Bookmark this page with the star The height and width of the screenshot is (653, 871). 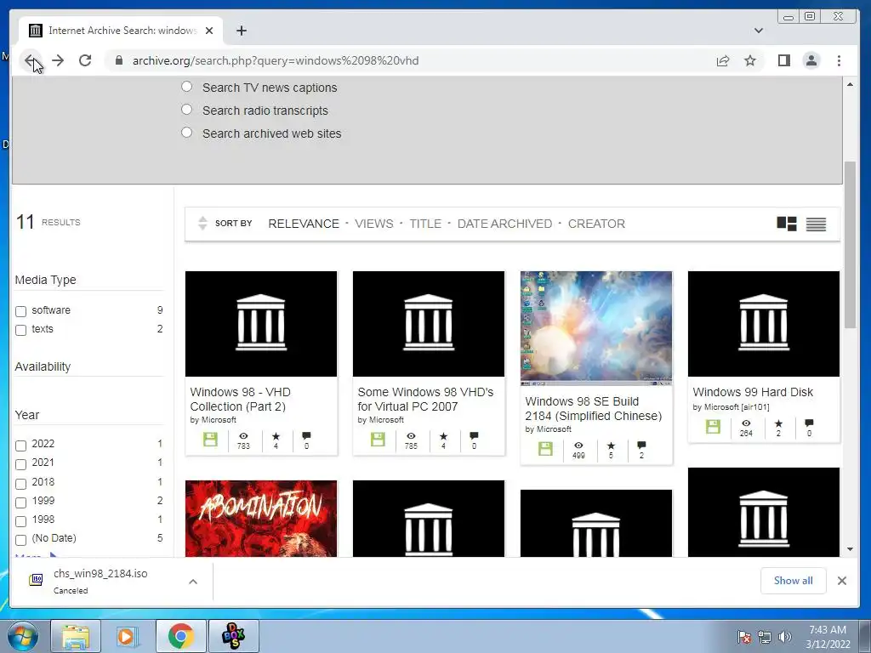point(750,60)
